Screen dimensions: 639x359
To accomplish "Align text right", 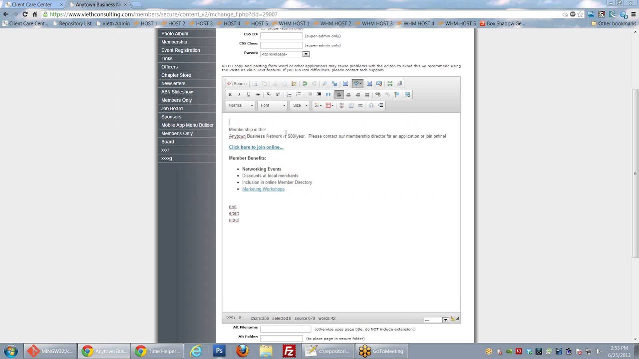I will 358,94.
